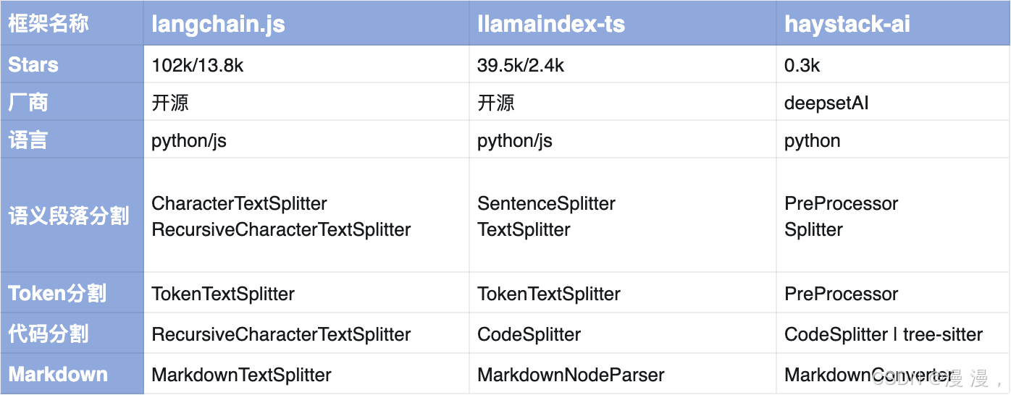Click the 102k/13.8k stars cell
1011x395 pixels.
pyautogui.click(x=198, y=66)
